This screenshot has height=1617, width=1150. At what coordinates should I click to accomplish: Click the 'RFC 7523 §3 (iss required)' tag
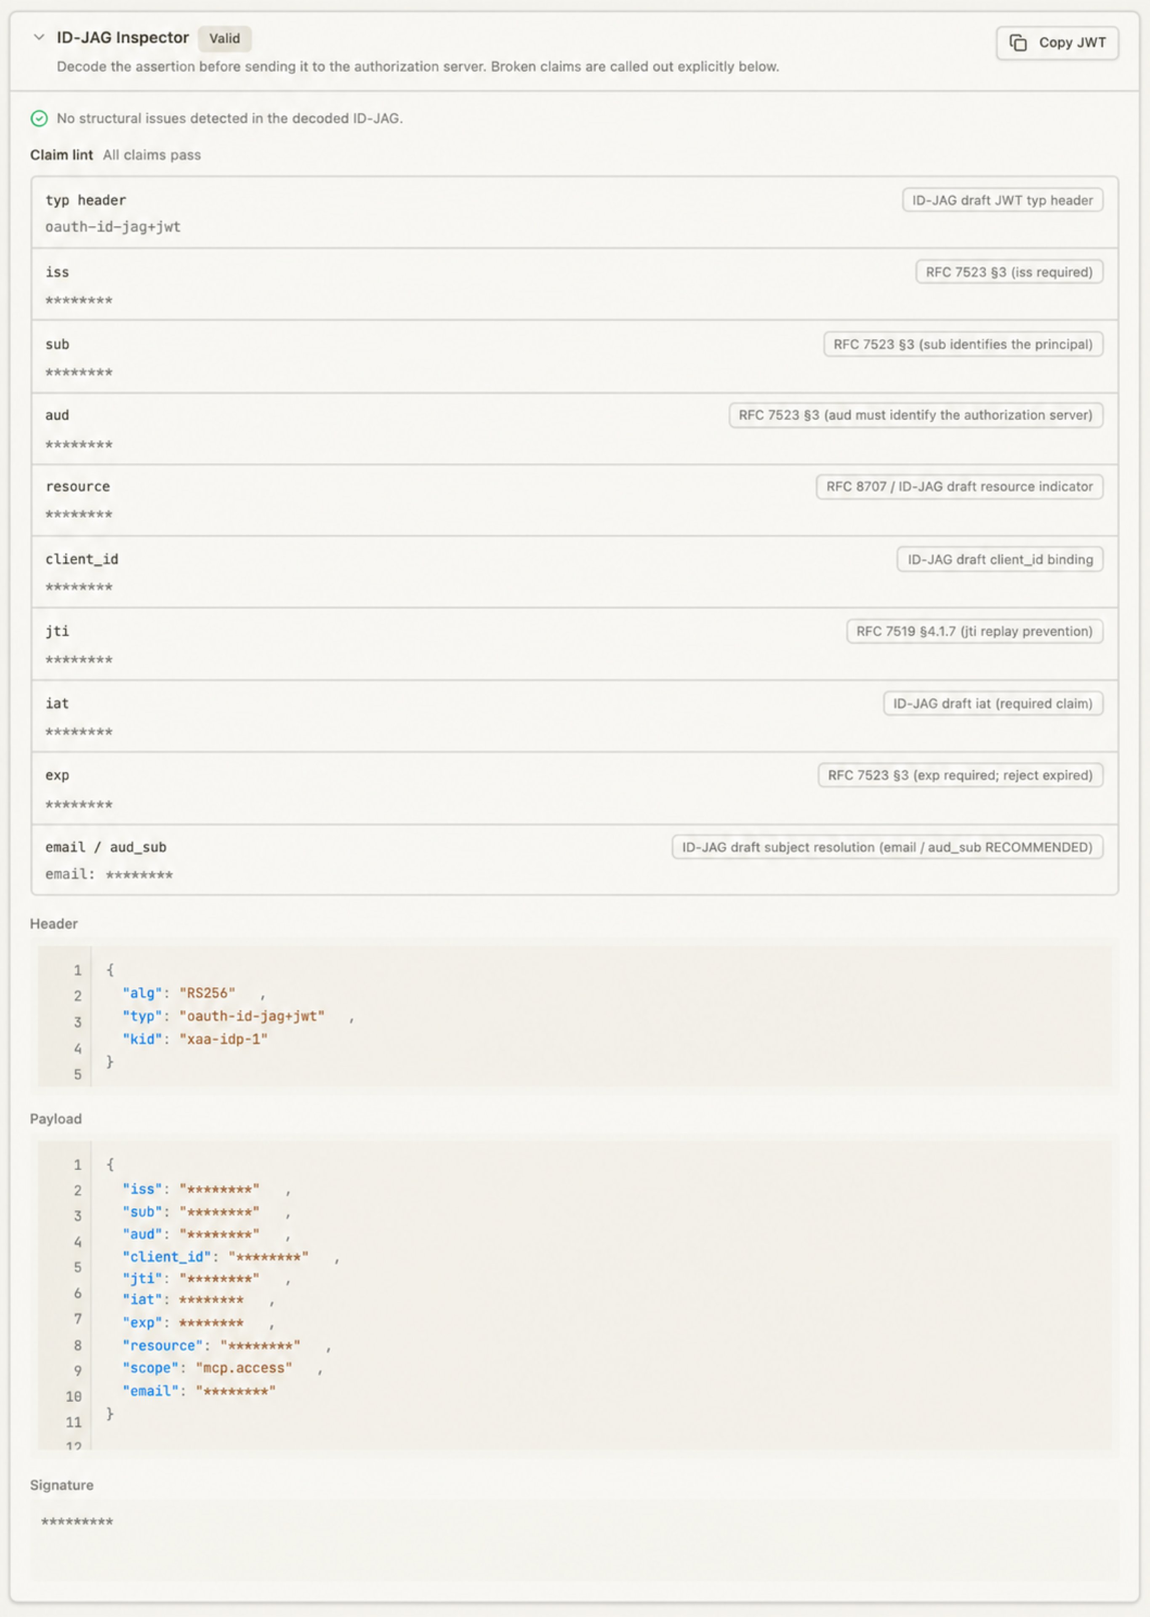coord(1009,272)
